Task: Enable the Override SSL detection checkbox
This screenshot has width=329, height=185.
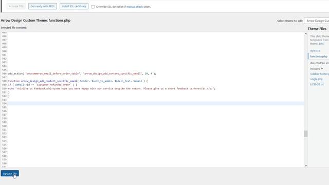Action: click(93, 7)
